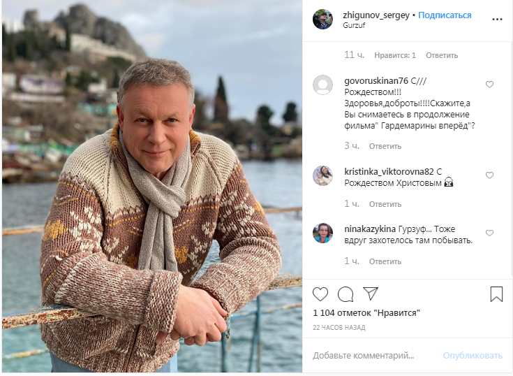
Task: Share post via paper plane icon
Action: (371, 294)
